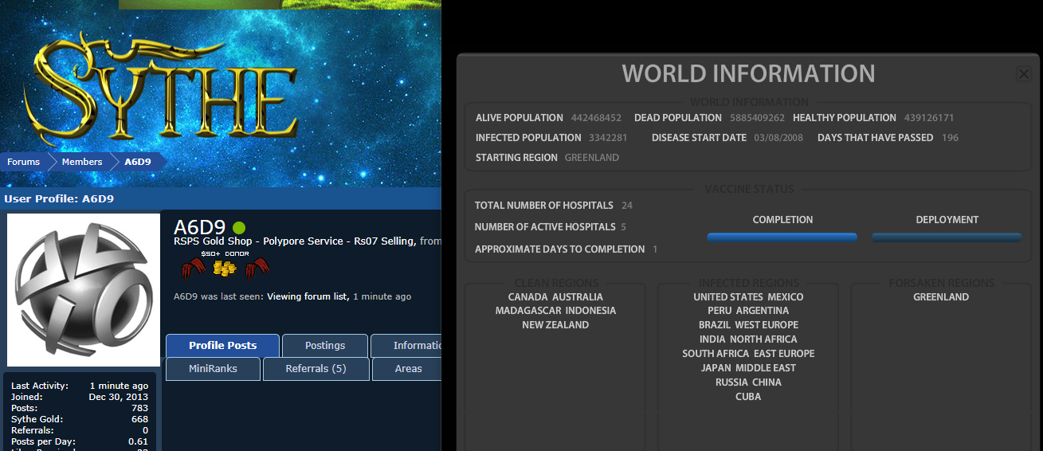Click Number of Active Hospitals label
Viewport: 1043px width, 451px height.
[545, 227]
